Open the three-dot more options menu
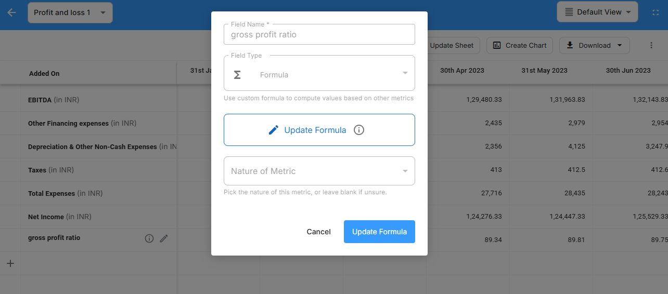This screenshot has height=294, width=668. [651, 45]
